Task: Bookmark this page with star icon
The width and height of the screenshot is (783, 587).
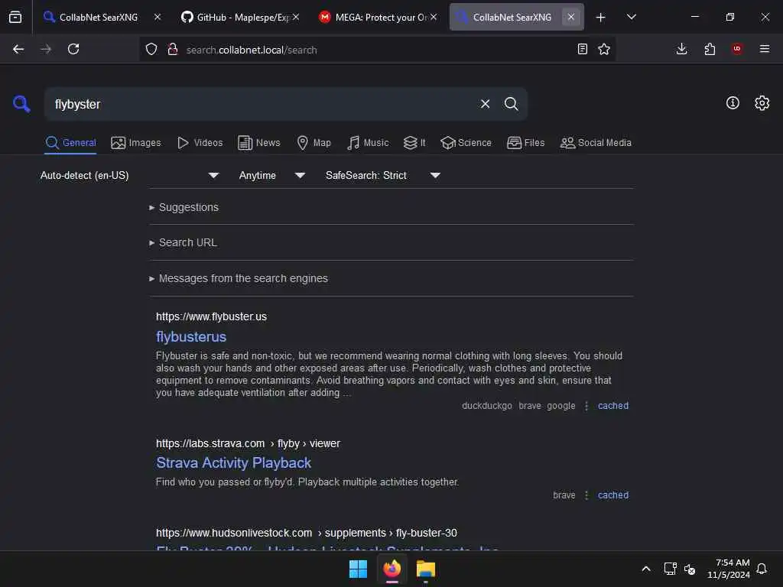Action: pyautogui.click(x=604, y=49)
